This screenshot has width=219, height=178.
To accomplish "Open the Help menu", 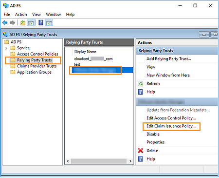I will [x=70, y=15].
